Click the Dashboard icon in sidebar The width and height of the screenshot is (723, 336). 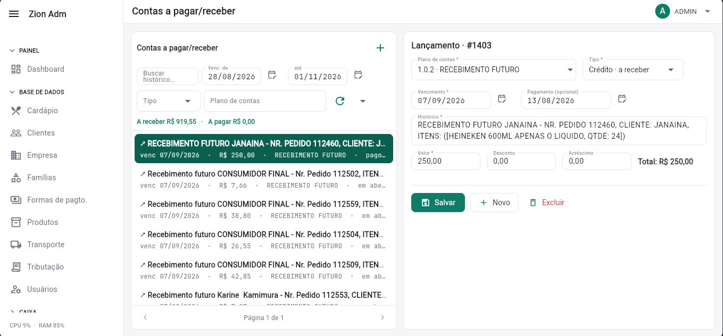tap(16, 69)
